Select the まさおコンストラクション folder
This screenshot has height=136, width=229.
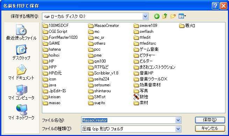tap(155, 67)
